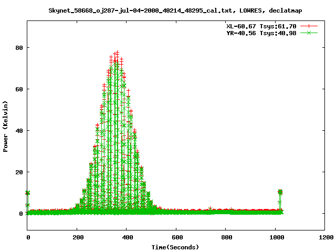This screenshot has width=336, height=252.
Task: Click the Time(Seconds) x-axis label
Action: coord(175,247)
